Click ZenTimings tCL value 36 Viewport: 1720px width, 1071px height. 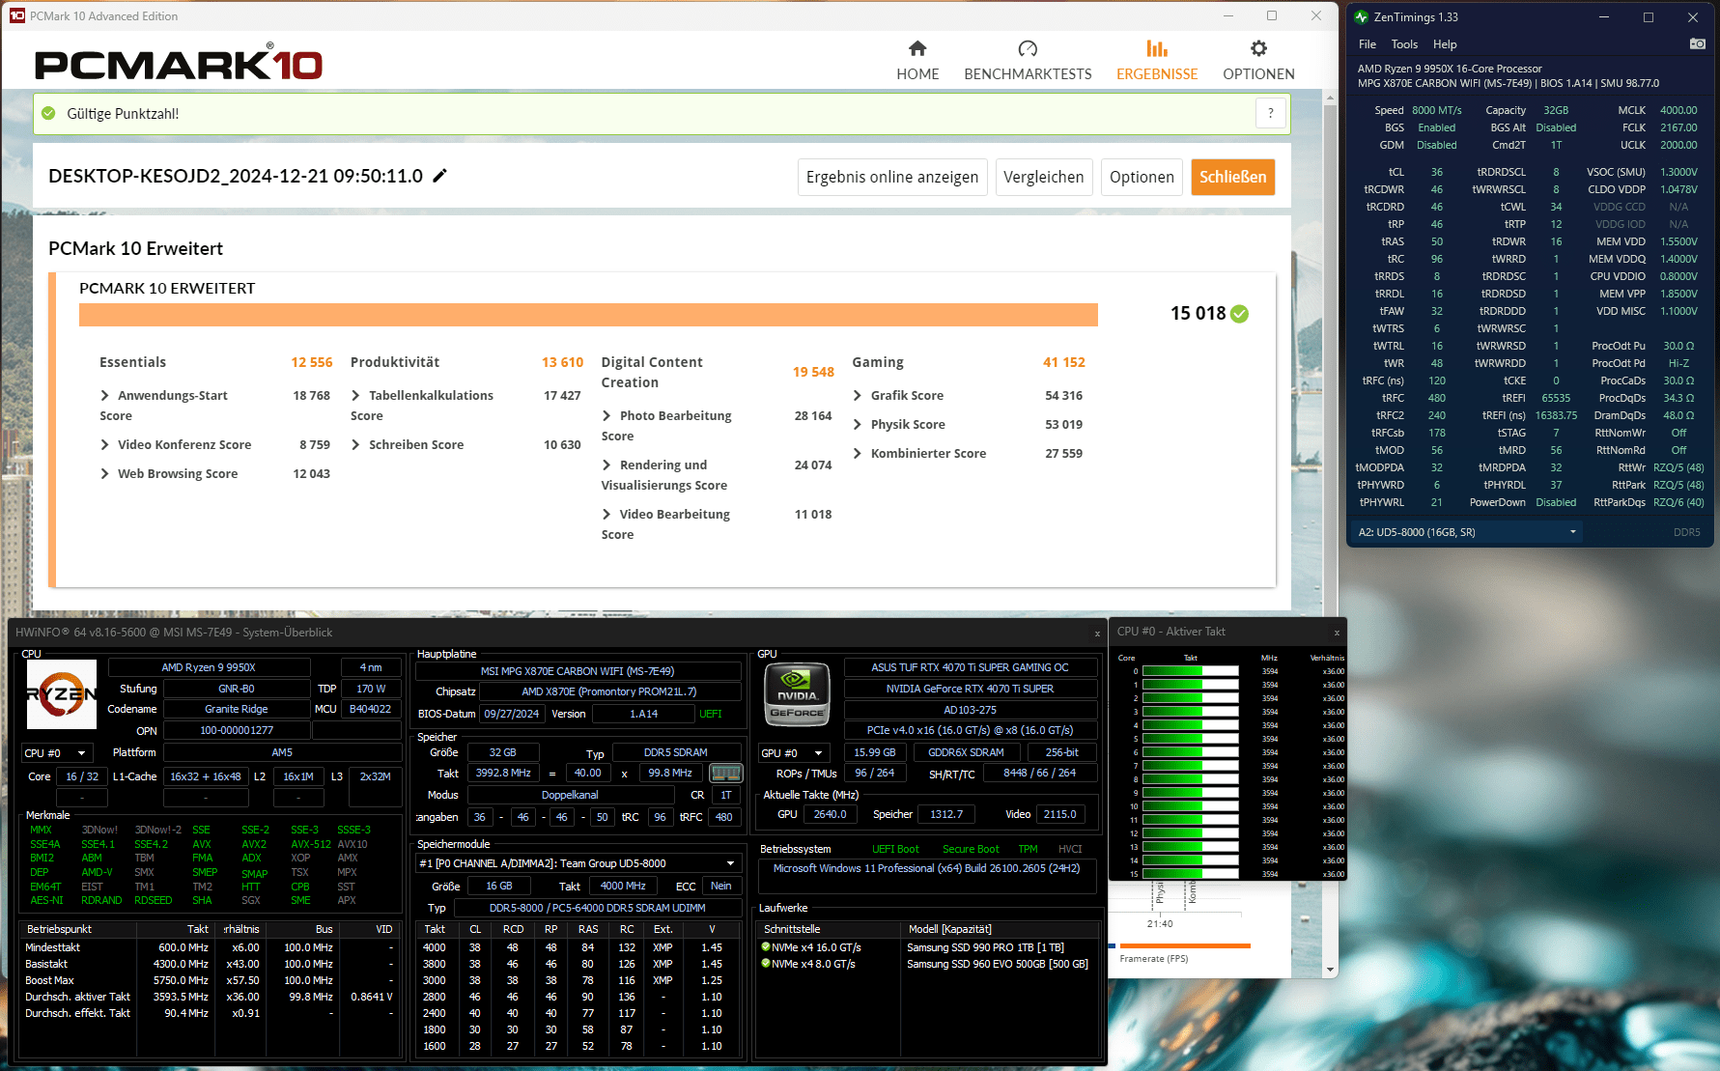1436,172
